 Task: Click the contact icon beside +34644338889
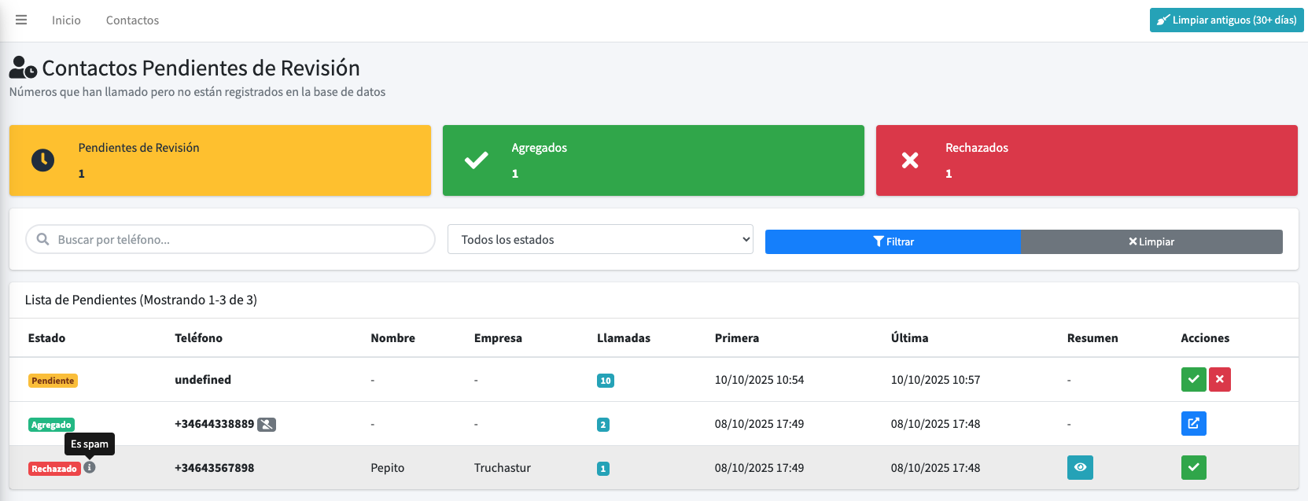(267, 425)
